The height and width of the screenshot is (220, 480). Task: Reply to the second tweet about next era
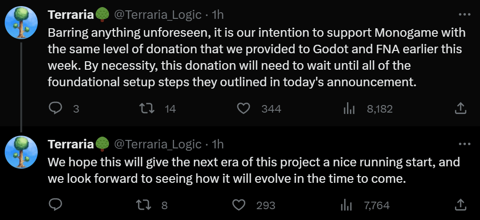point(56,205)
